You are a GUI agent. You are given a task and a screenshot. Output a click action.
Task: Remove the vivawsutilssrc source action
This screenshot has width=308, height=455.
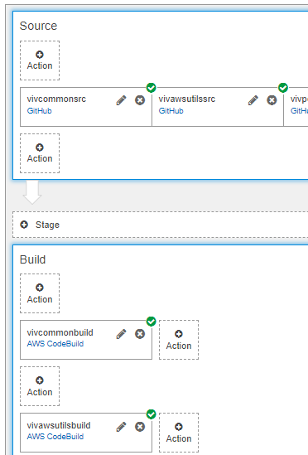tap(272, 100)
